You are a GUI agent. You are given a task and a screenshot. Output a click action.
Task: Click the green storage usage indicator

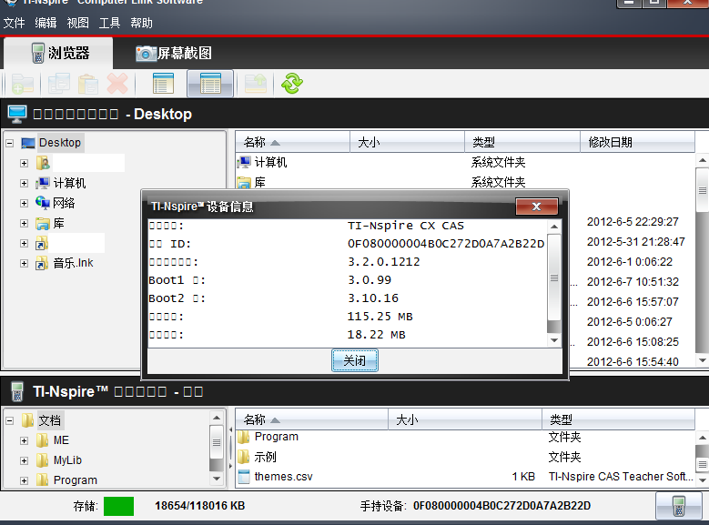(118, 506)
